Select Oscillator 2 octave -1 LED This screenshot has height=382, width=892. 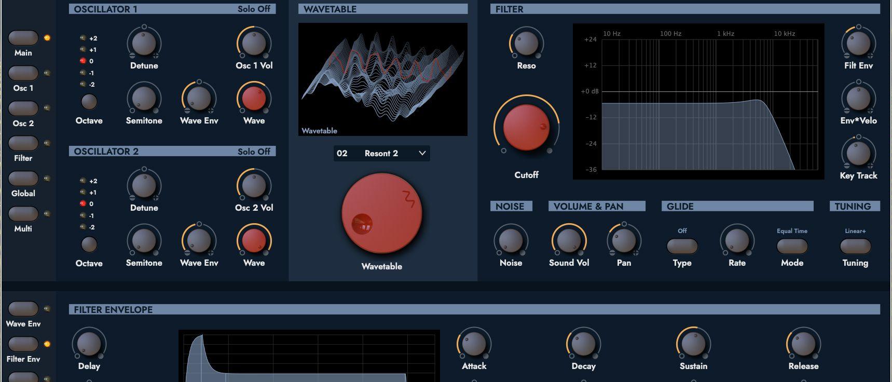pos(83,215)
